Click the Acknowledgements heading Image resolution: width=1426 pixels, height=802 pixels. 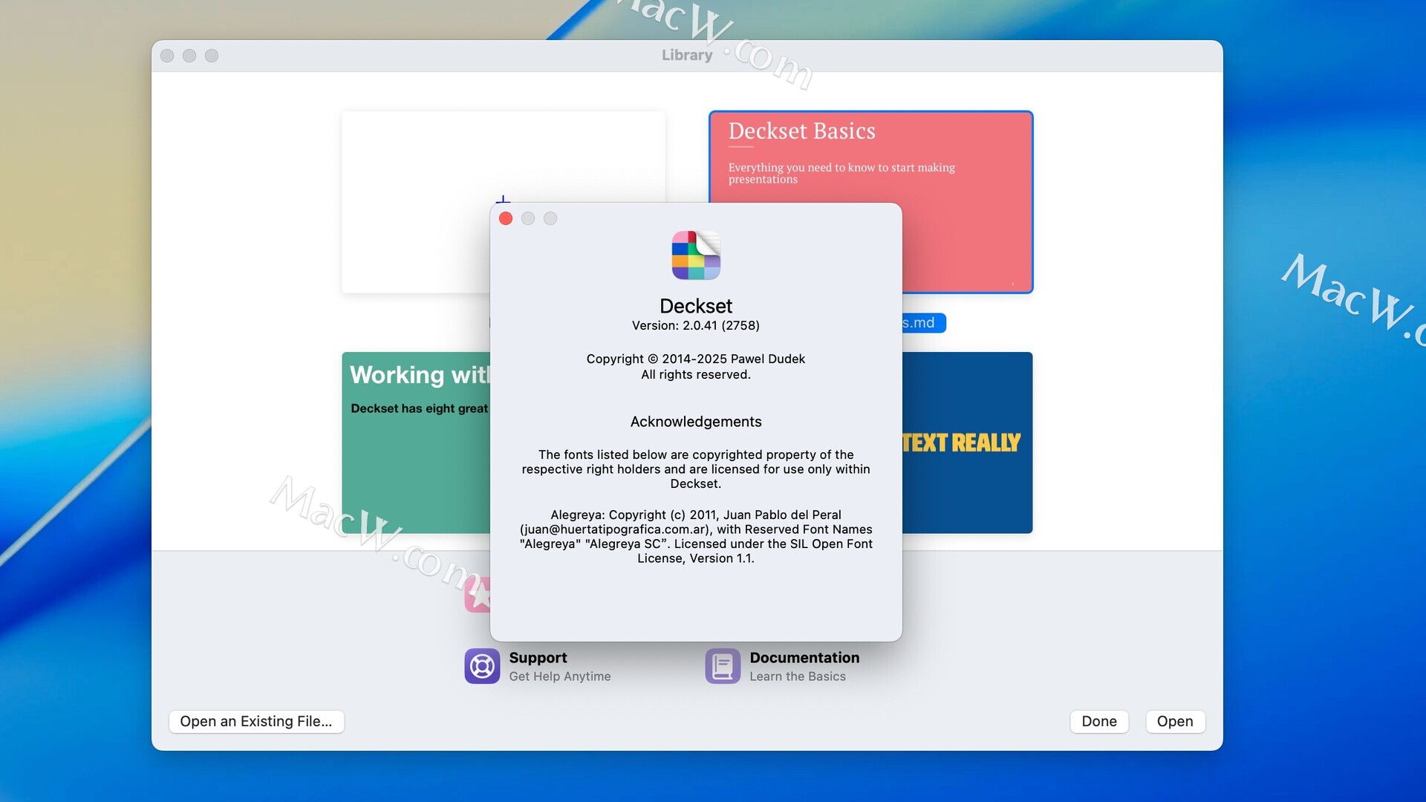pos(696,422)
